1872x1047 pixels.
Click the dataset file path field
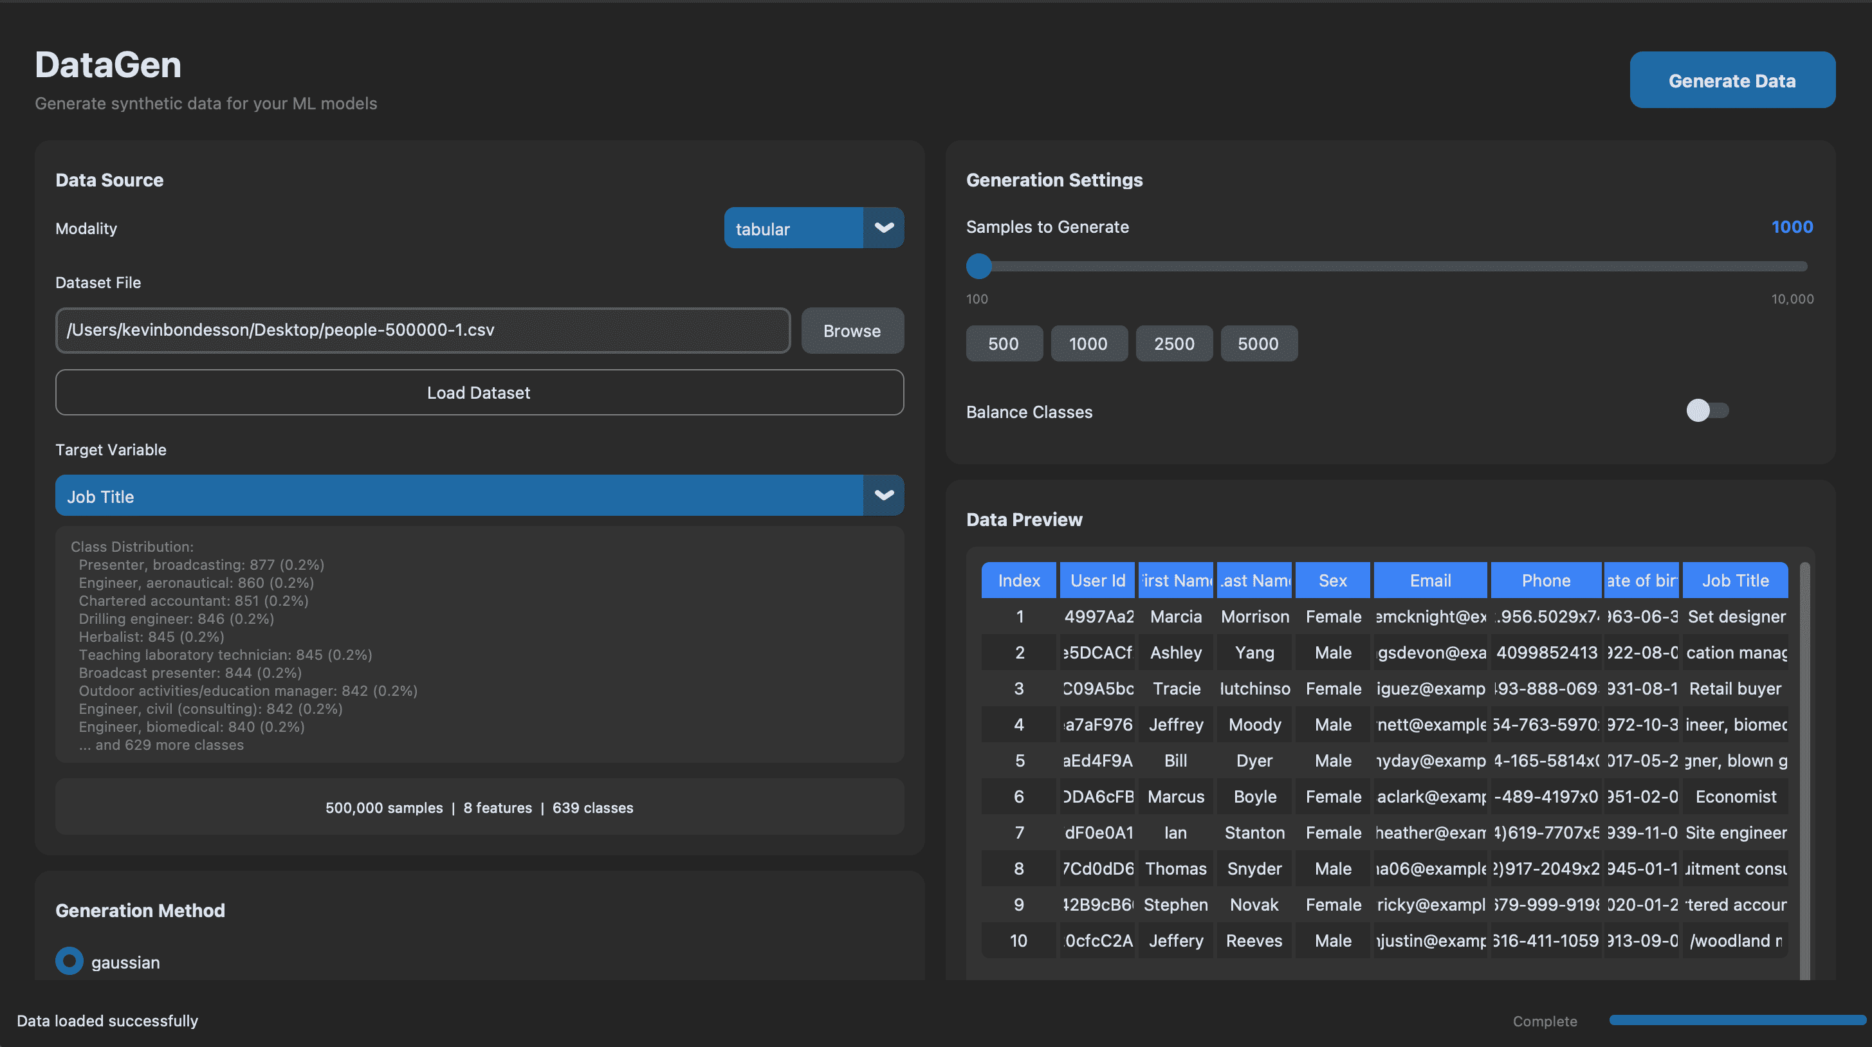pos(423,331)
